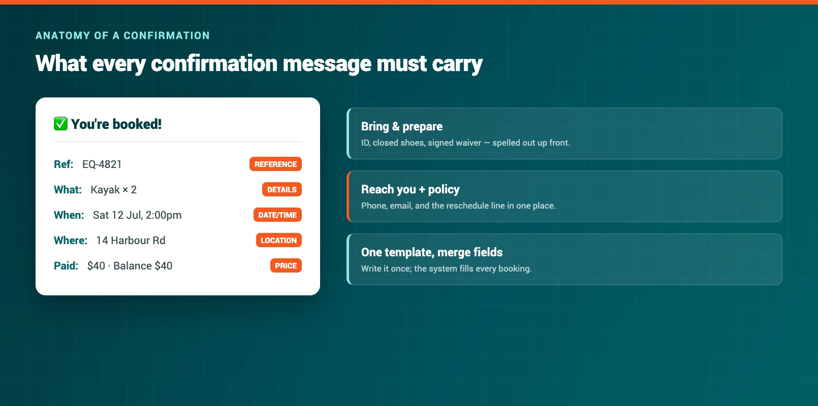Click the 'Kayak × 2' value

(x=114, y=190)
